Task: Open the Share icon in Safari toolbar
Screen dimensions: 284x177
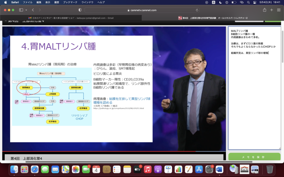Action: pos(265,10)
